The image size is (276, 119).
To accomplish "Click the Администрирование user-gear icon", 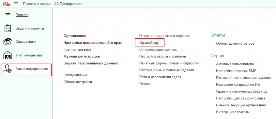I will [x=8, y=69].
